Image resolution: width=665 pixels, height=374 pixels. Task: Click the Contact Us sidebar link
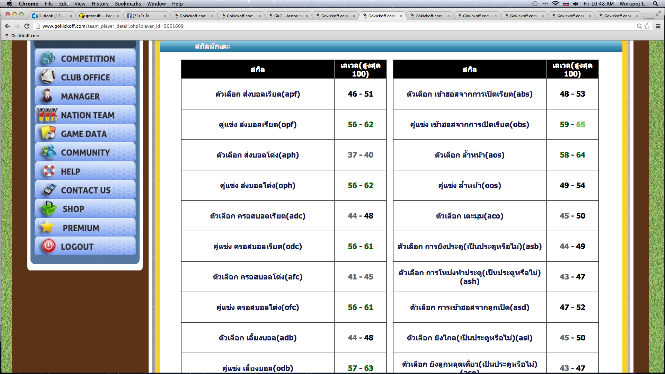[x=86, y=190]
